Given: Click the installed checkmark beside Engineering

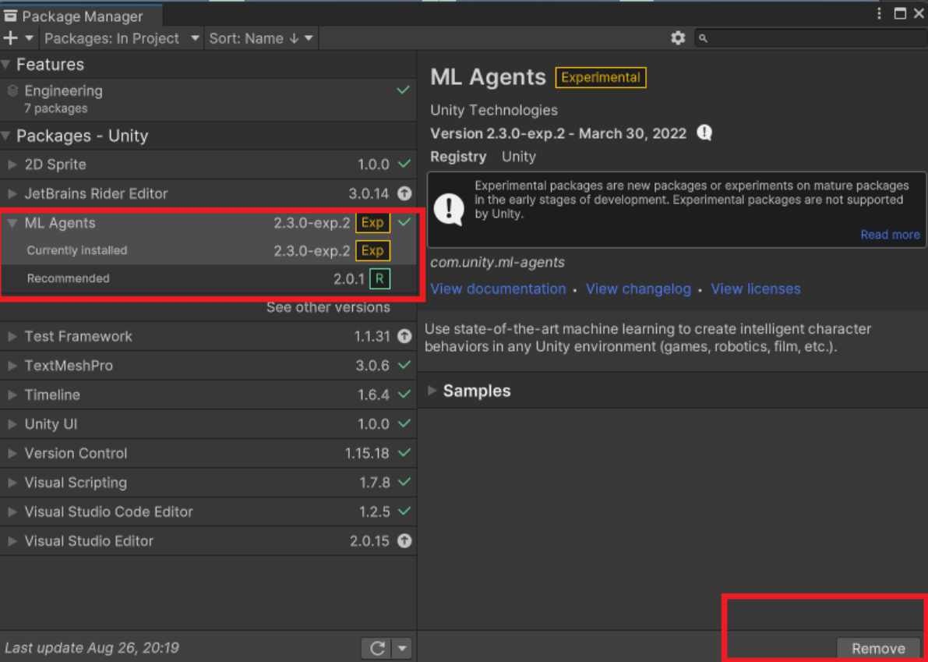Looking at the screenshot, I should [x=403, y=90].
